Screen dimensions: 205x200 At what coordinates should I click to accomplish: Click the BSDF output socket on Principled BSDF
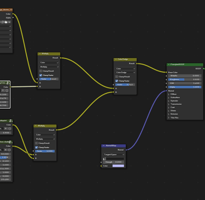(203, 69)
